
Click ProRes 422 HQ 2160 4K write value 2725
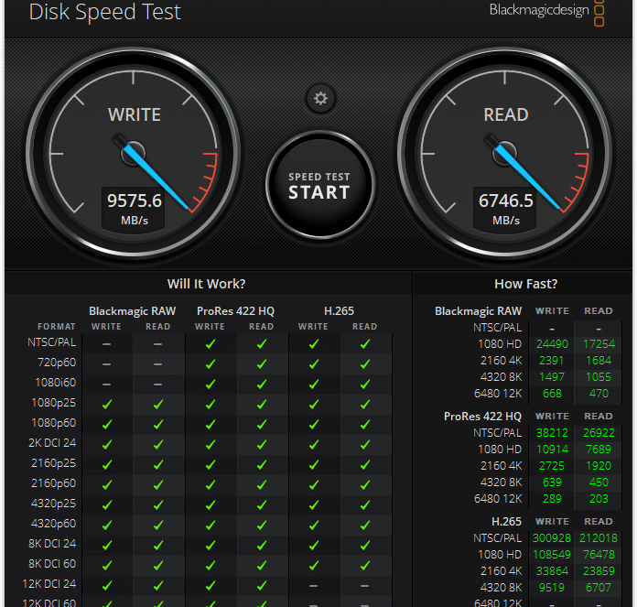click(x=552, y=466)
